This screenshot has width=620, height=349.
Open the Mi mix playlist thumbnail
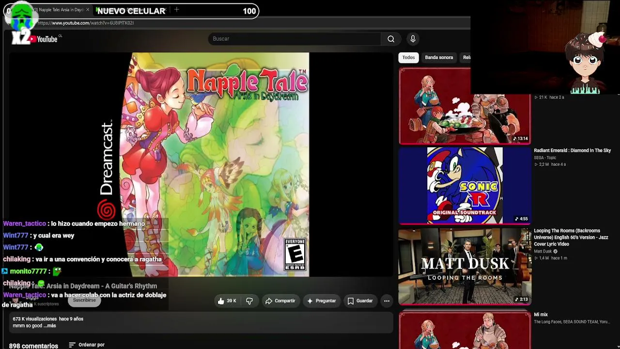[x=465, y=330]
